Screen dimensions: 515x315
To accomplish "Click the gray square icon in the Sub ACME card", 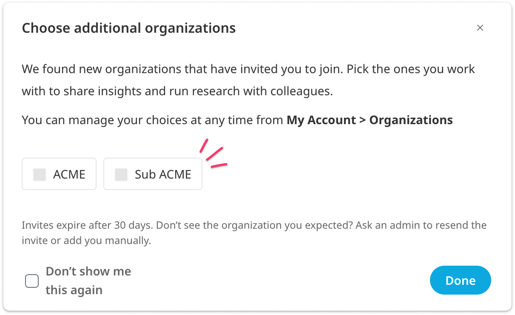I will pos(121,174).
